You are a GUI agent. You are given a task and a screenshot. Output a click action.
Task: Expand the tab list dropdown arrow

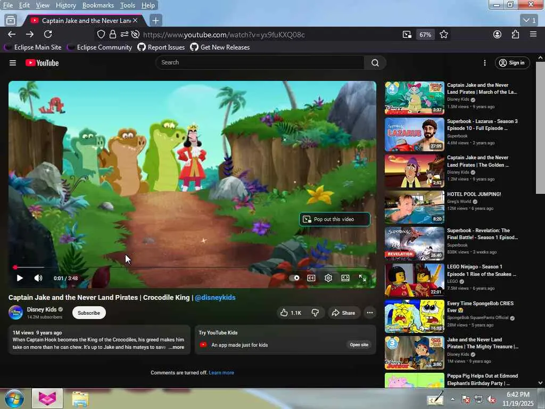pos(530,21)
